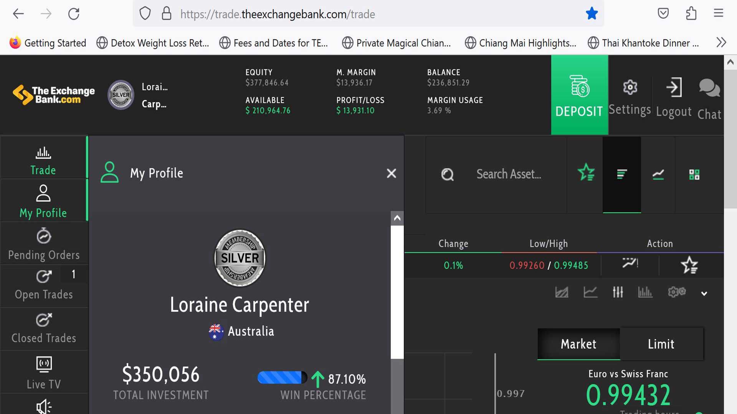
Task: Click the 0.99432 Euro vs Swiss Franc price
Action: (628, 395)
